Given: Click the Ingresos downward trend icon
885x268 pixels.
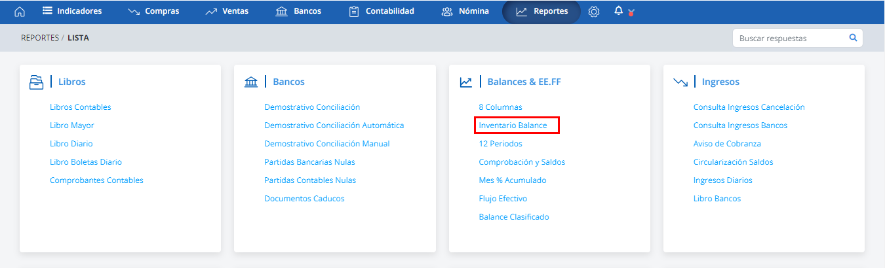Looking at the screenshot, I should pos(680,82).
